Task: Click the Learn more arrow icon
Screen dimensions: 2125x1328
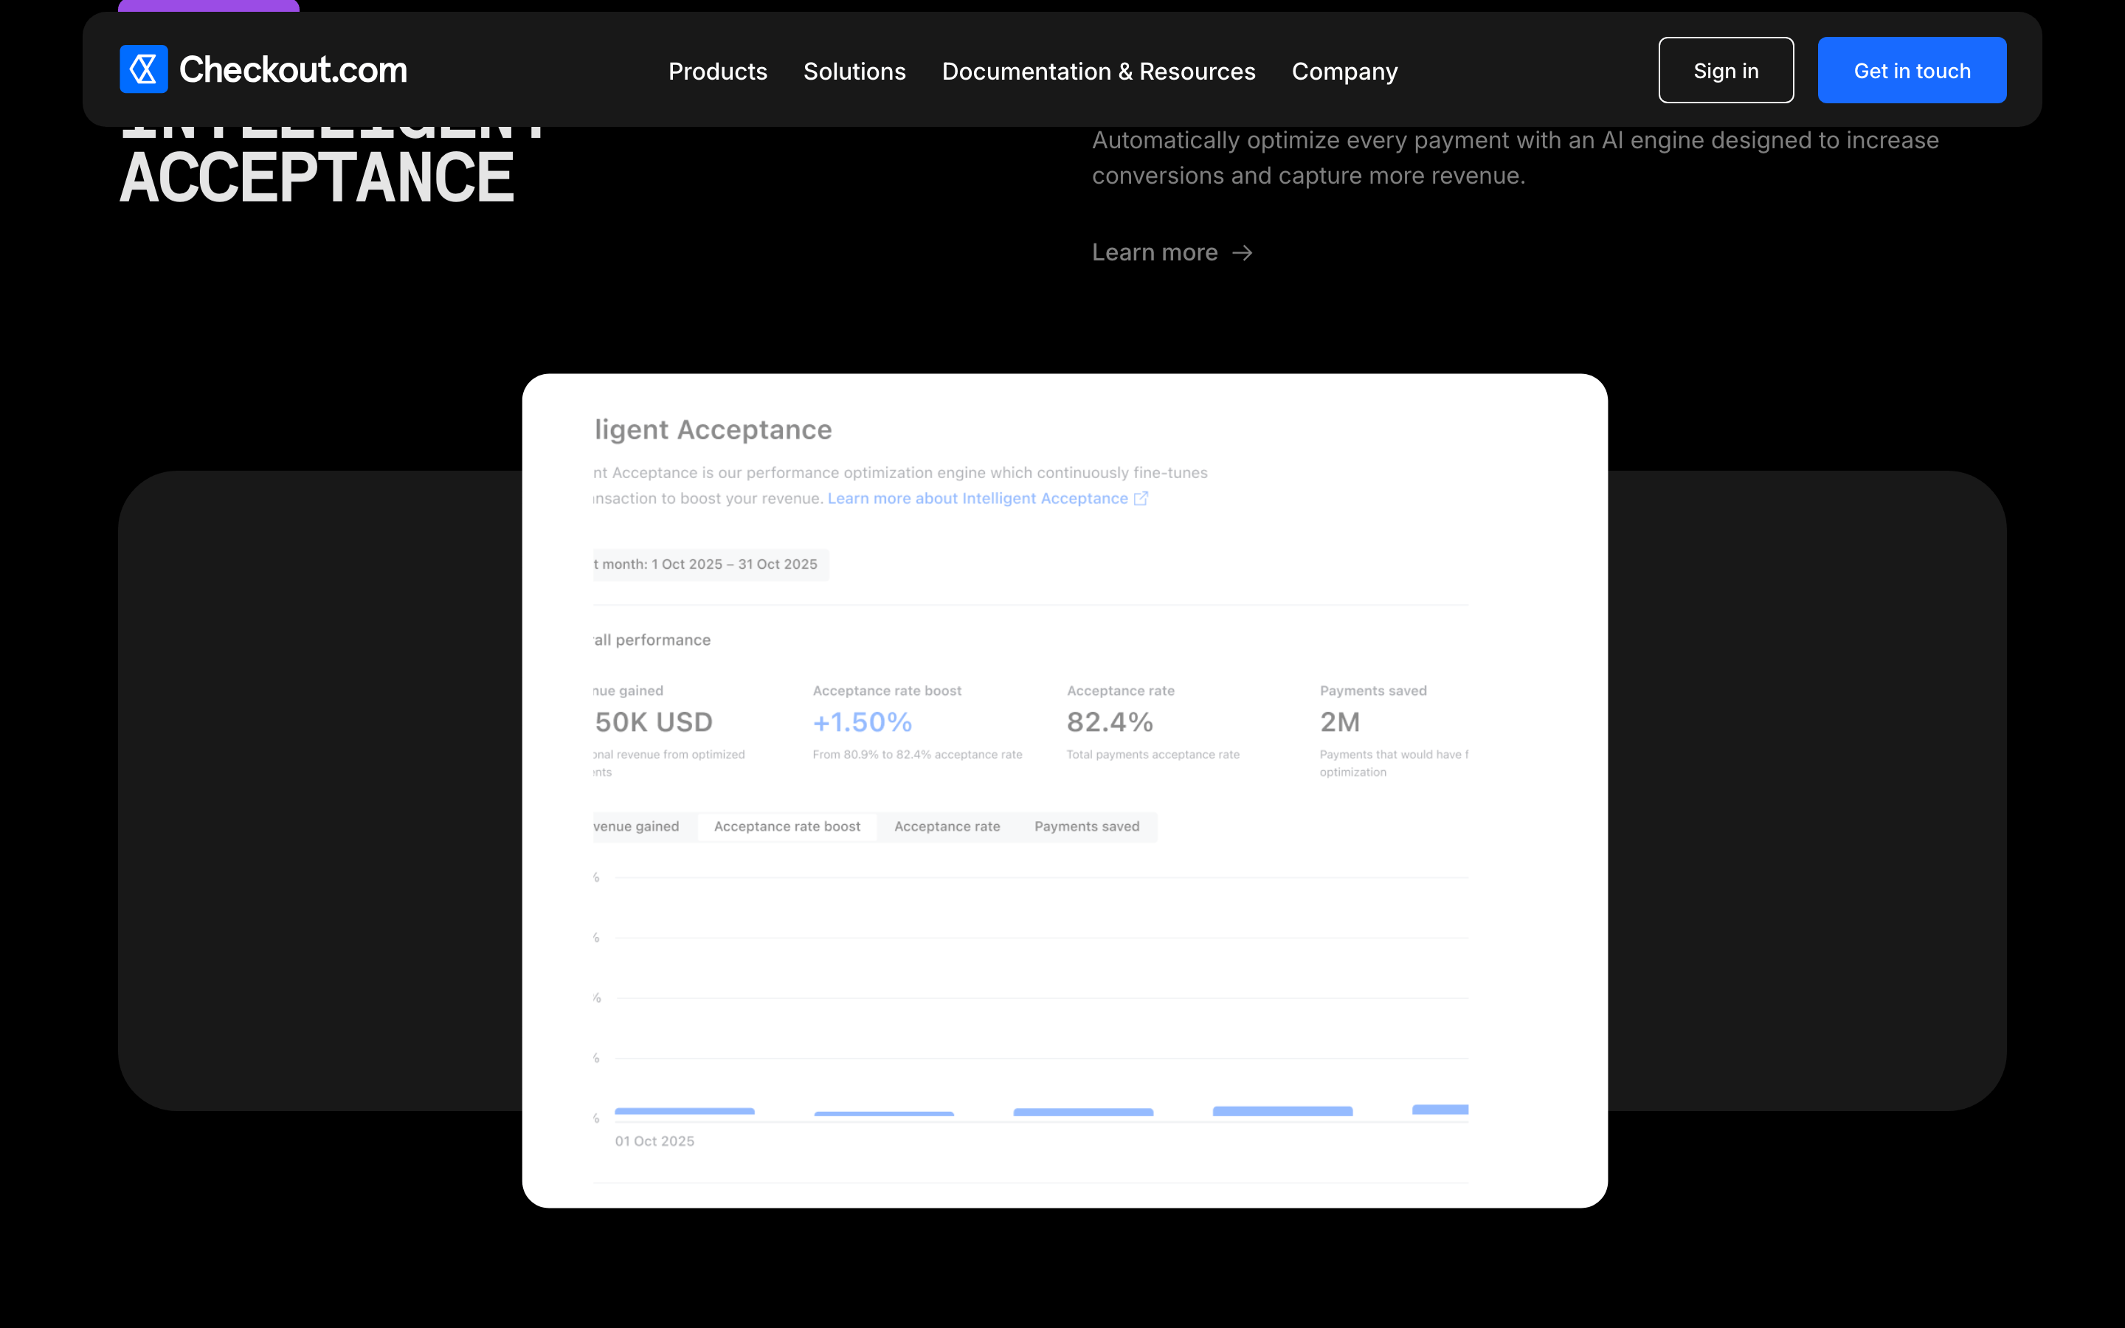Action: pos(1242,253)
